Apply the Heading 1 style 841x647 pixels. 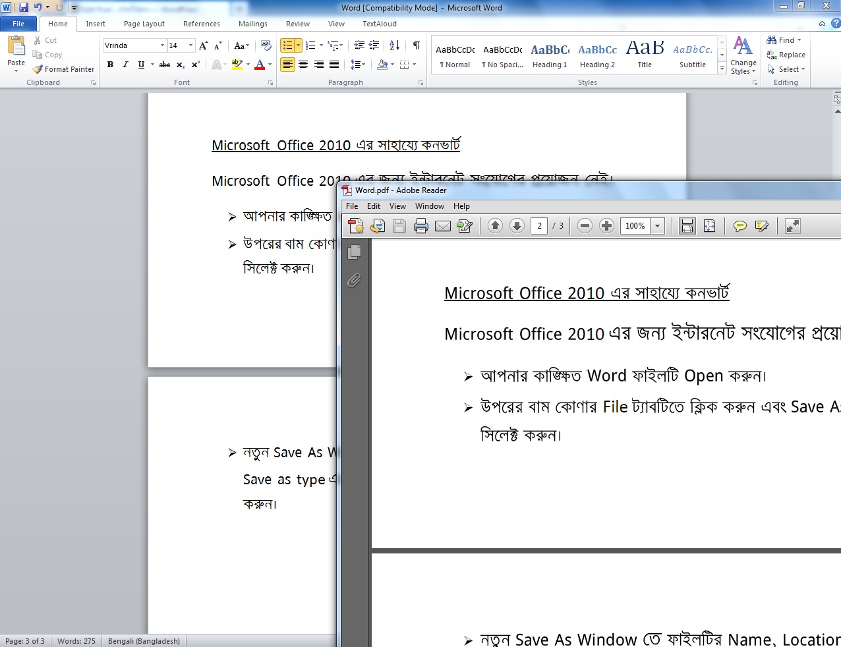tap(550, 55)
